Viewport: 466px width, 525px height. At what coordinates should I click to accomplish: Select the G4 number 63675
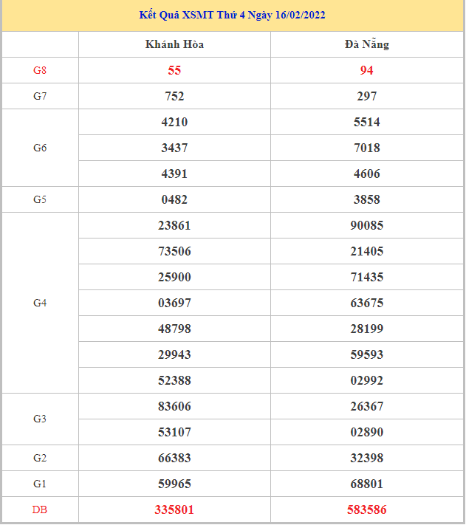pos(366,303)
